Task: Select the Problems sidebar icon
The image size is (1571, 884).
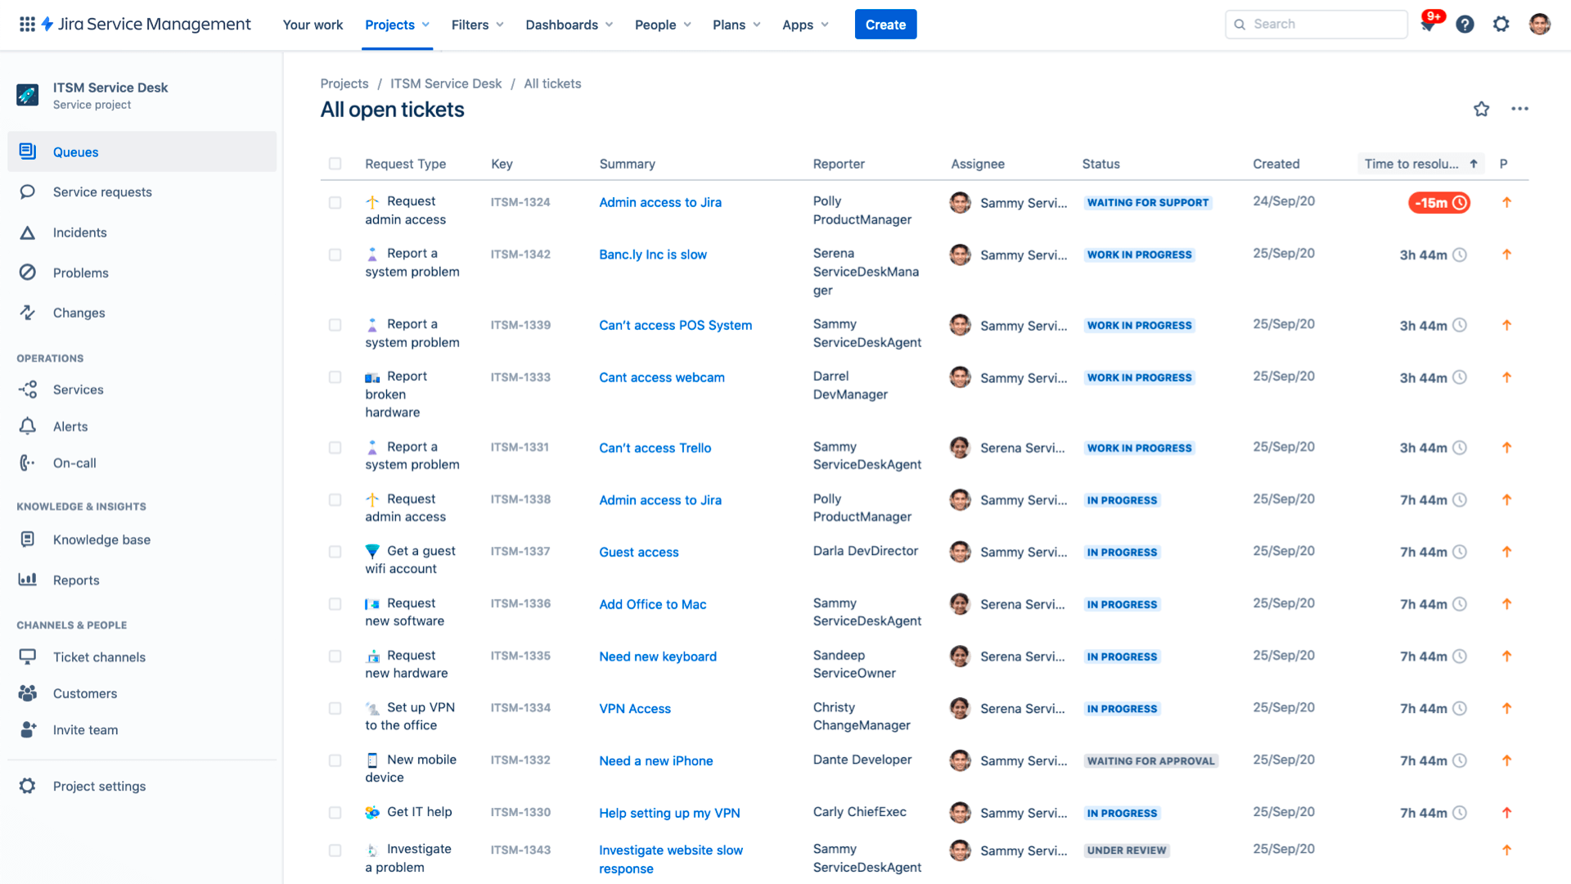Action: click(29, 272)
